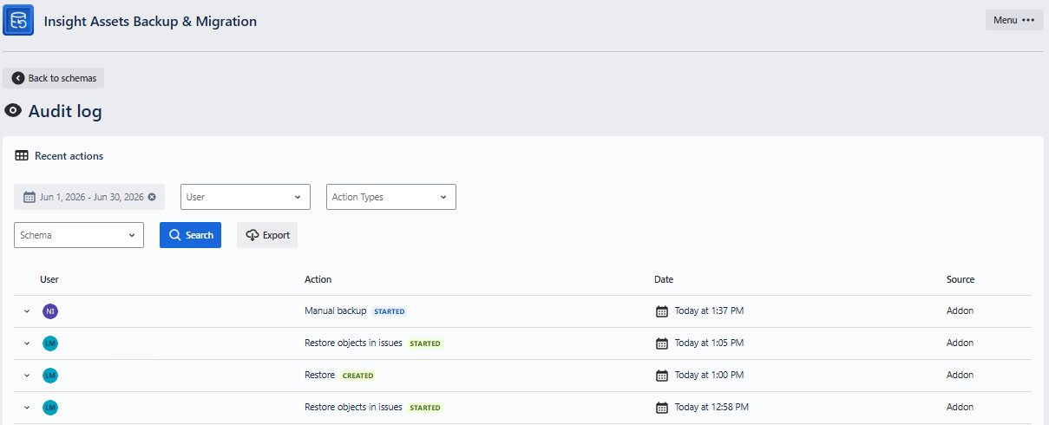Click the User column header

[x=49, y=279]
